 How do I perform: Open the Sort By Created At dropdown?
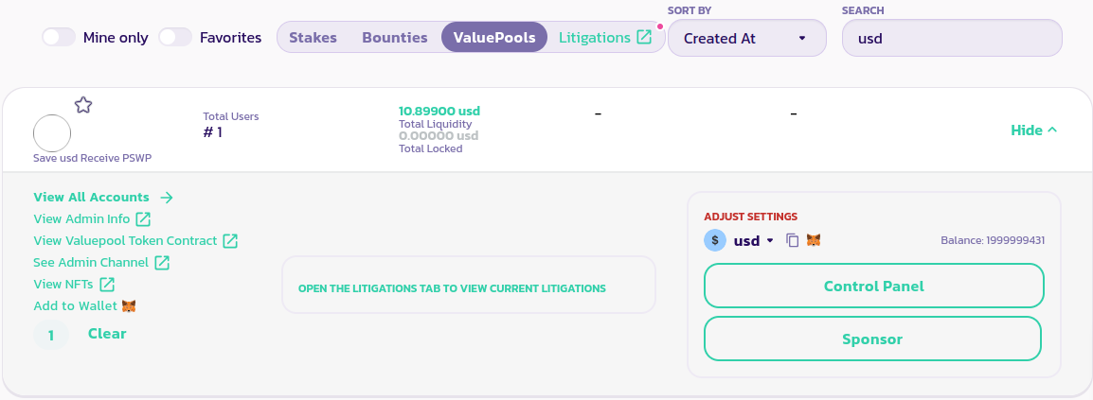click(744, 39)
